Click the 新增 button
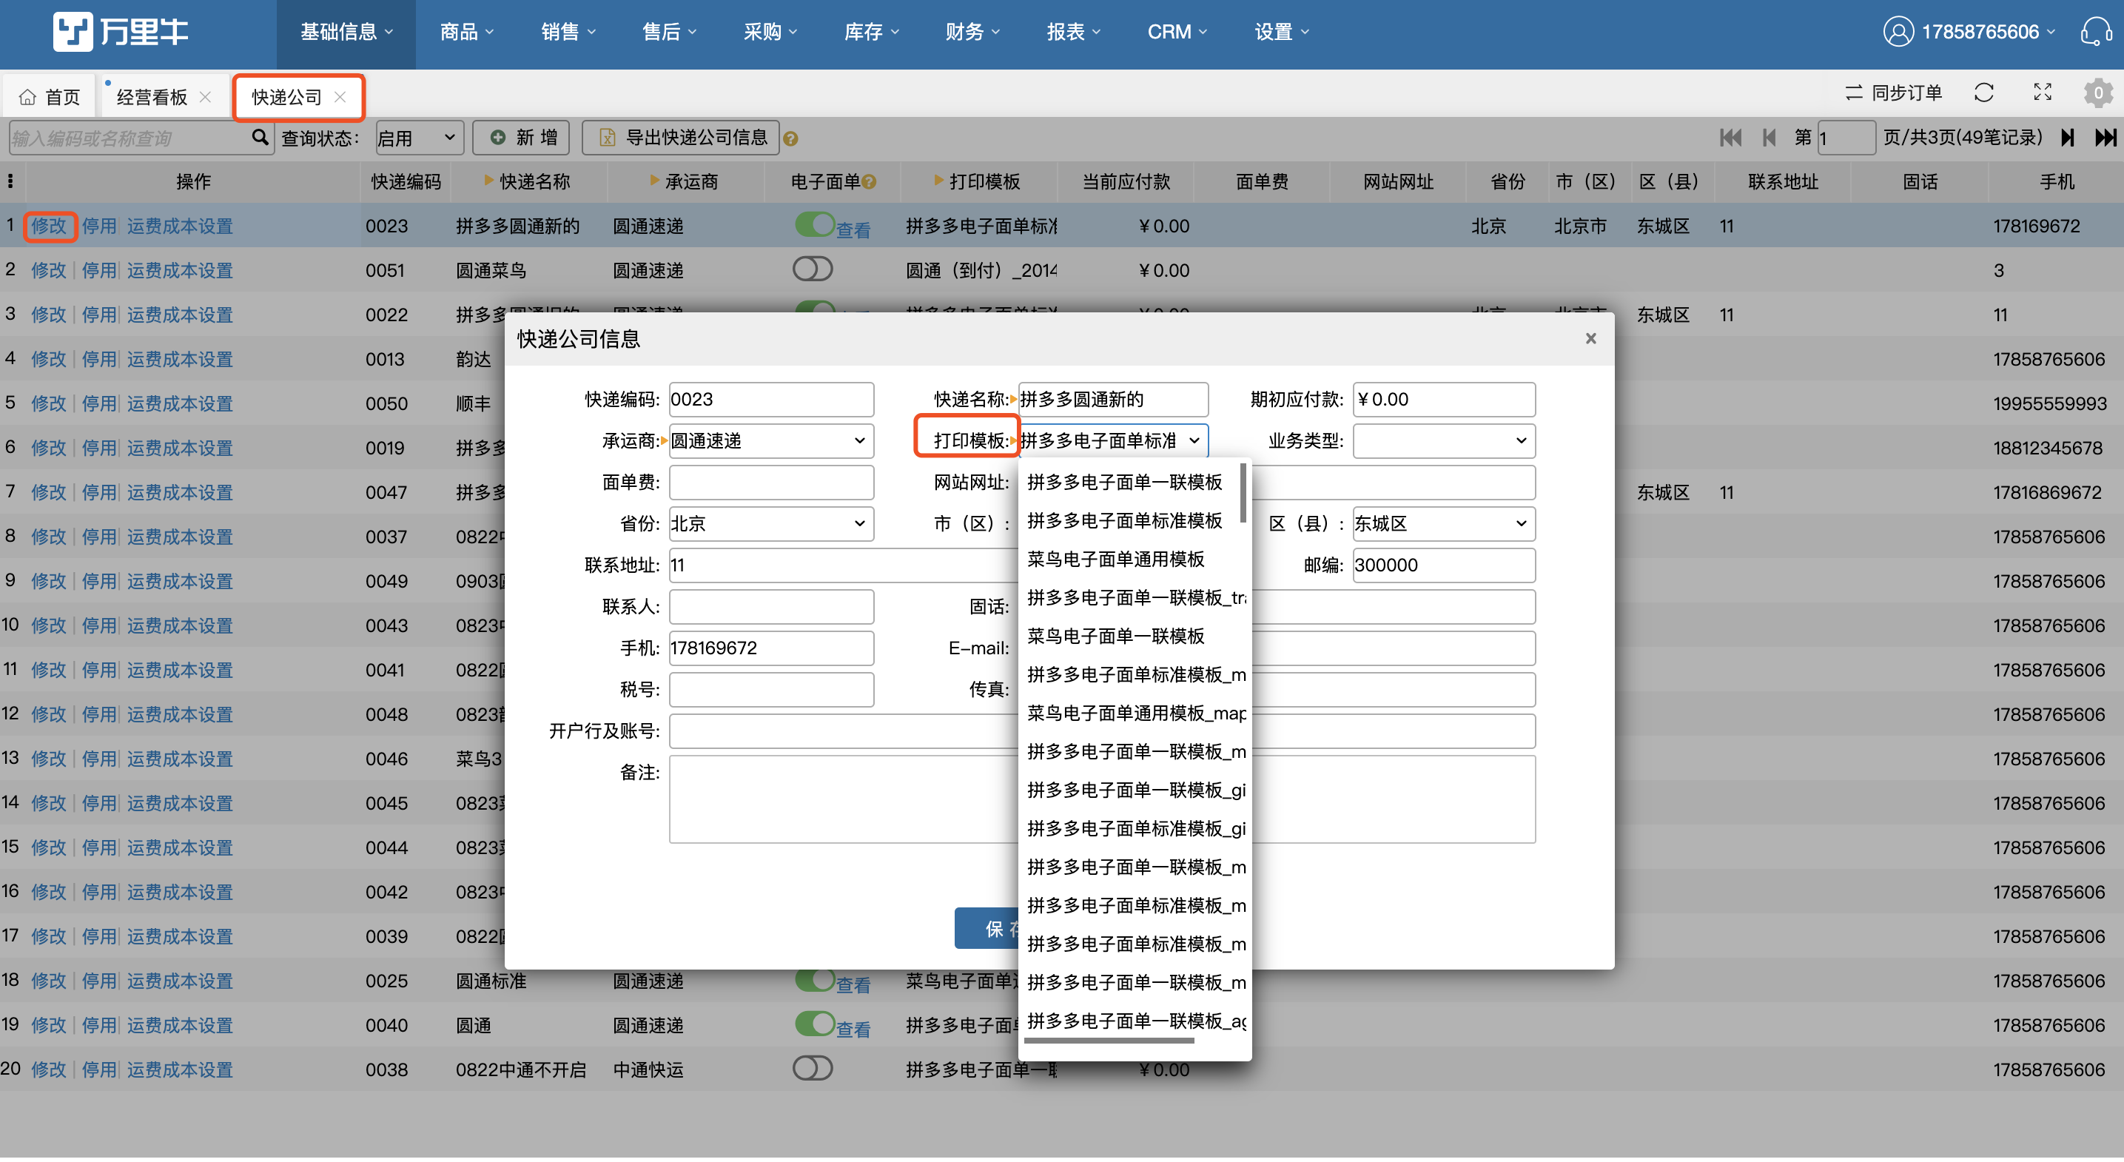This screenshot has width=2124, height=1162. [x=522, y=137]
